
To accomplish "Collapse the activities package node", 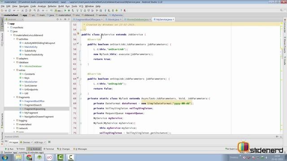I will [14, 39].
